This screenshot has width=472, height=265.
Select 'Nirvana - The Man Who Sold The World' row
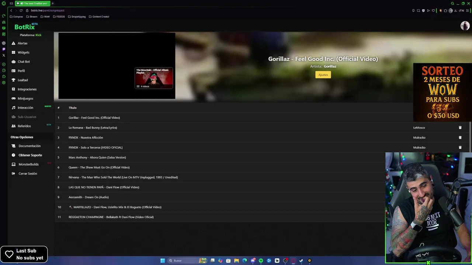click(221, 177)
